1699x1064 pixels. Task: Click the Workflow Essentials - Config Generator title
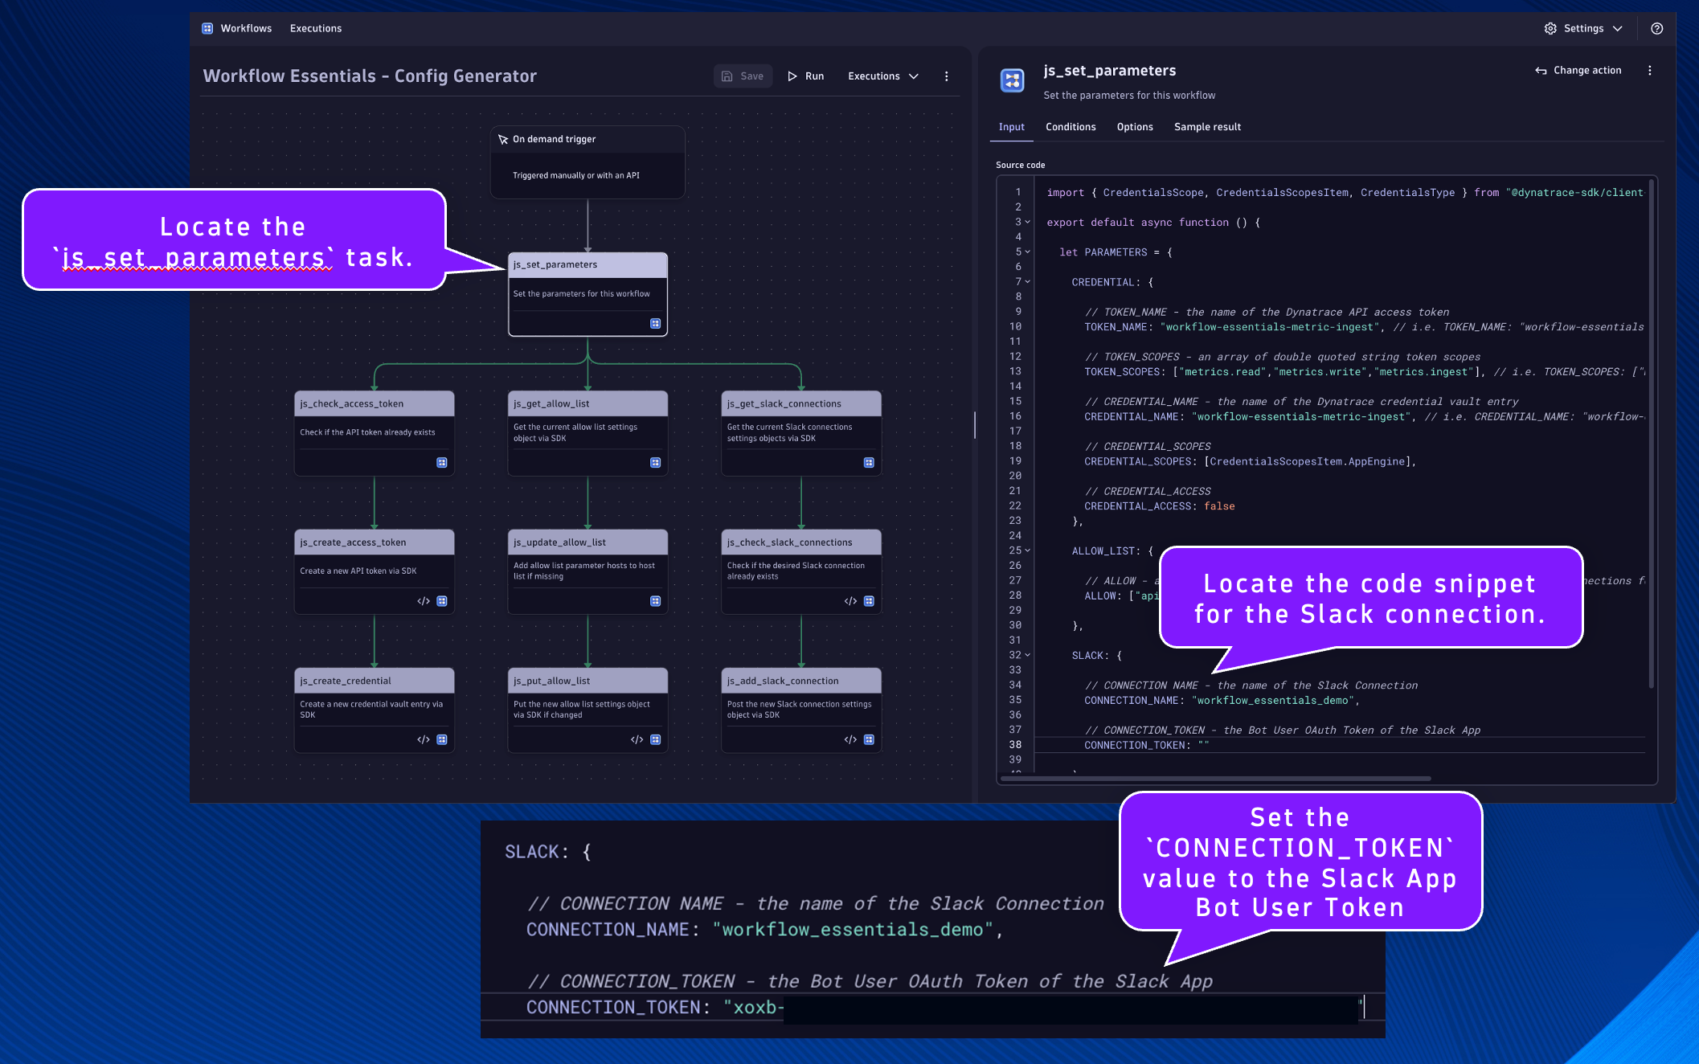(x=370, y=76)
